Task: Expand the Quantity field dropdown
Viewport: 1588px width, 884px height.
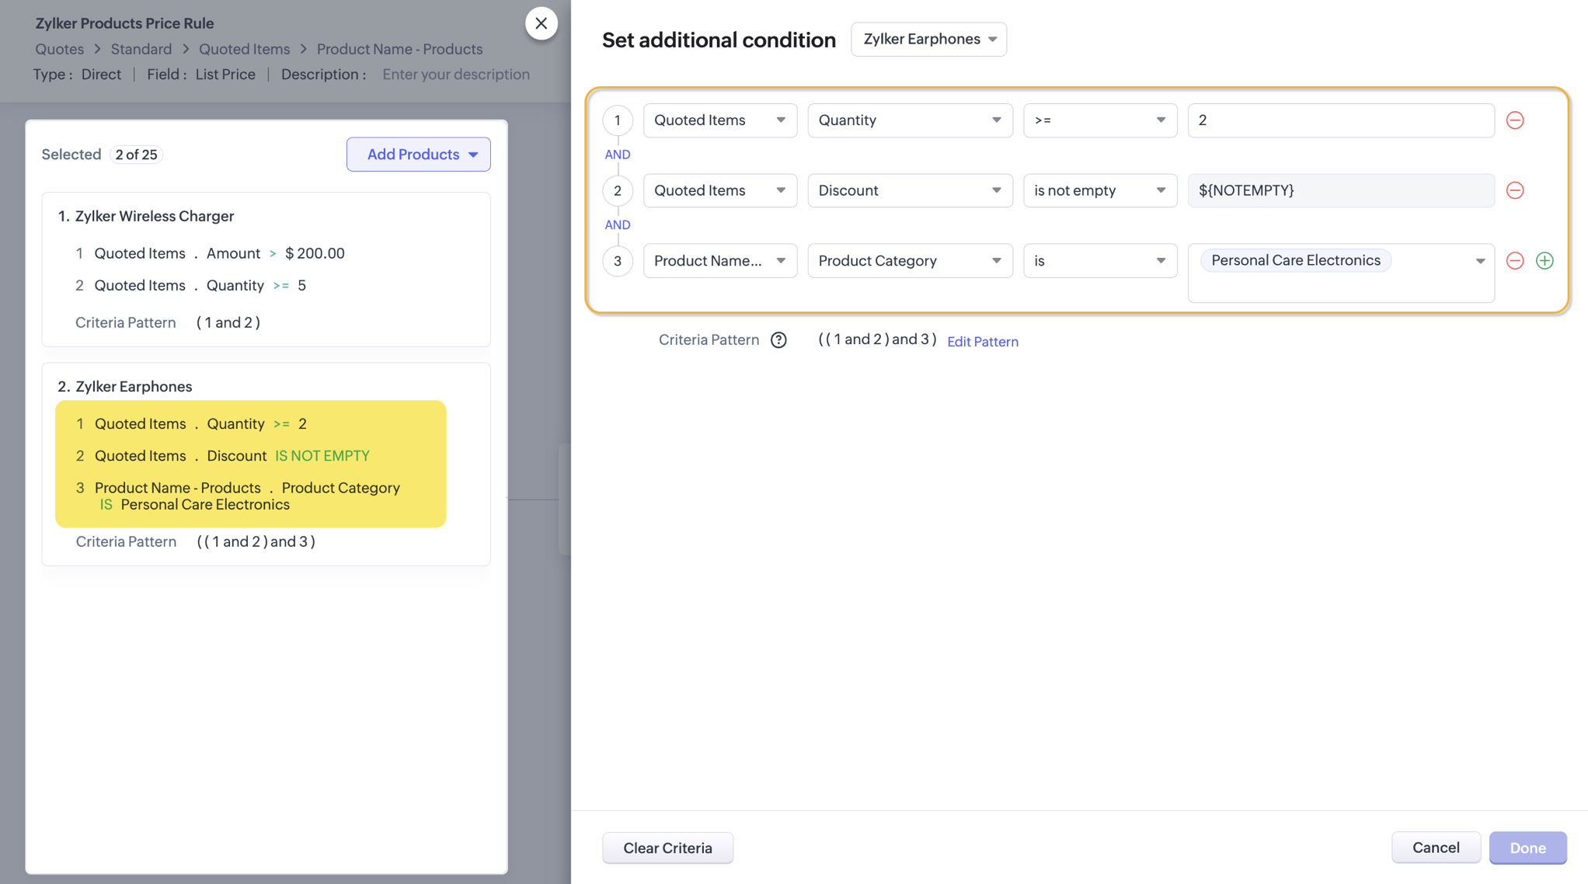Action: [x=909, y=120]
